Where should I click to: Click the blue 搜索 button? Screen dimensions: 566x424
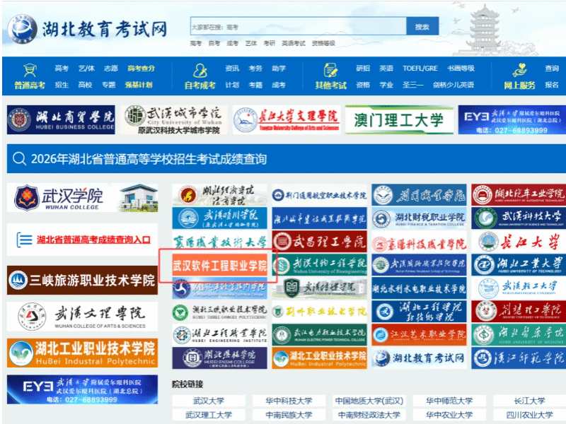pyautogui.click(x=422, y=26)
